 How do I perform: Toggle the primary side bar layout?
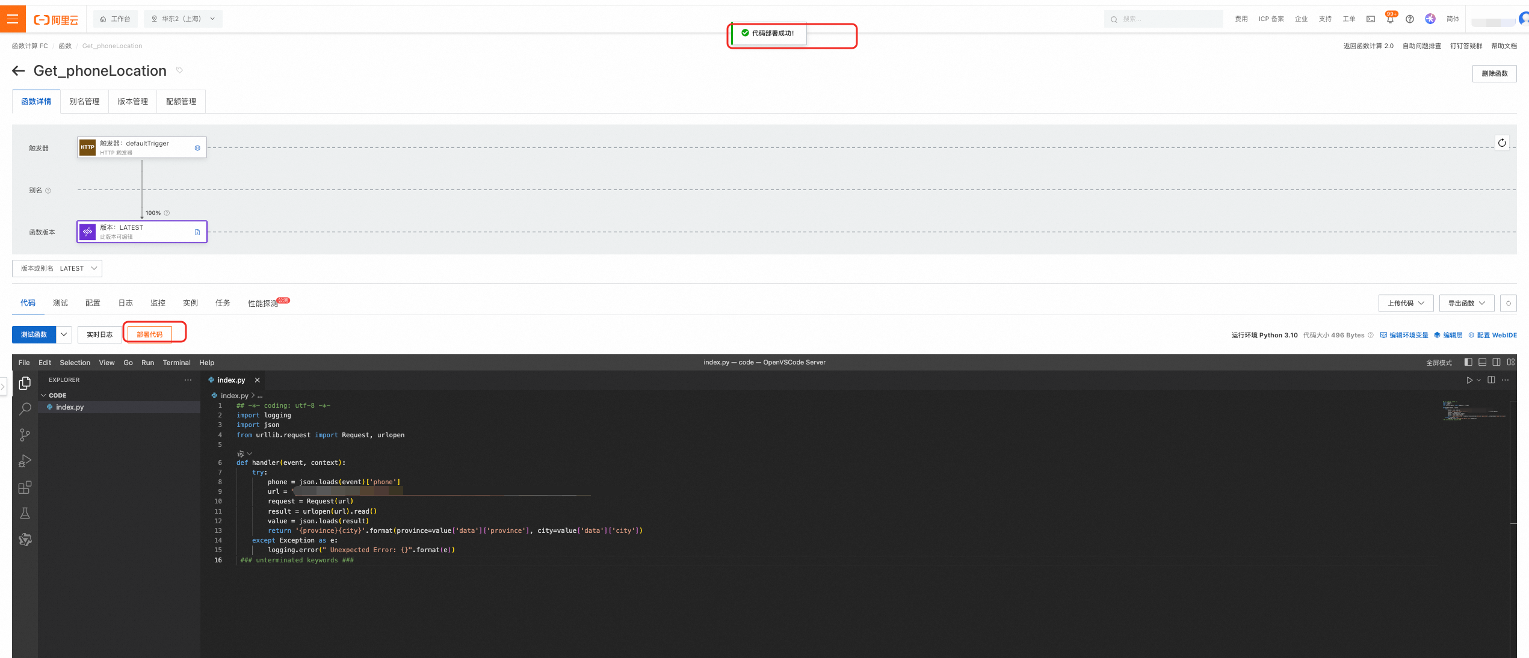(x=1468, y=362)
